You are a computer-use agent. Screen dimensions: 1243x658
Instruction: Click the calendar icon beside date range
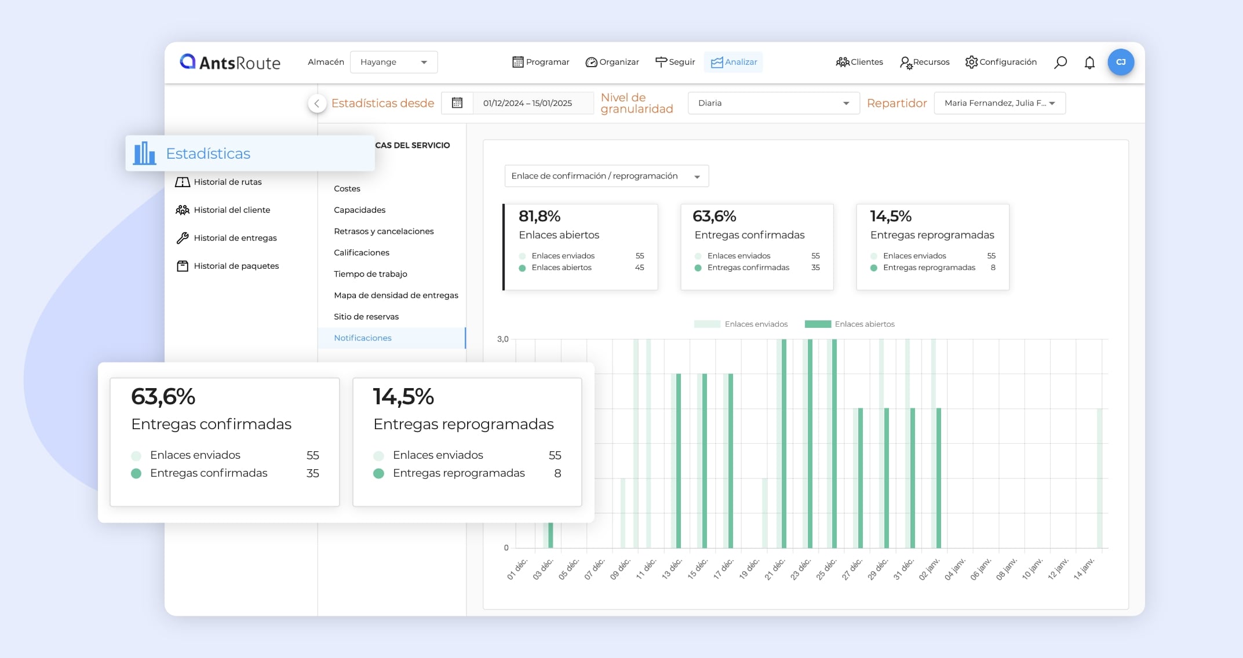click(457, 103)
